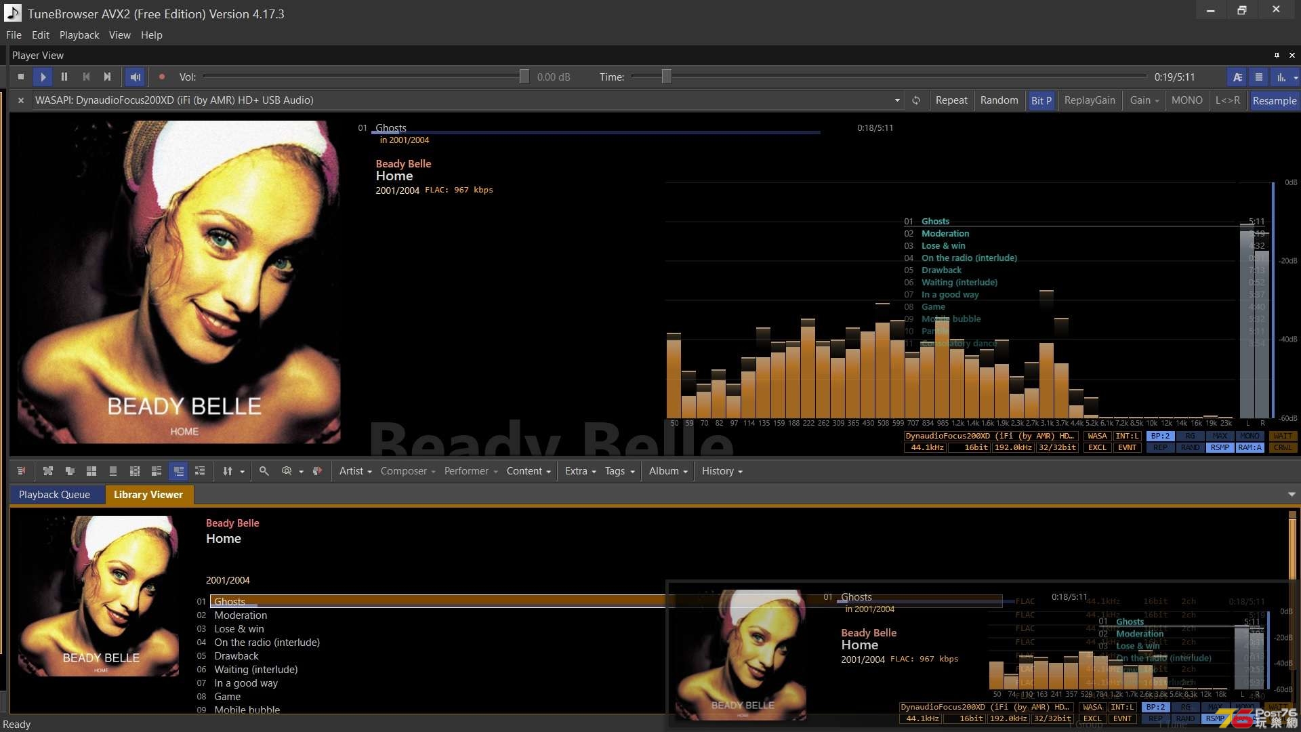1301x732 pixels.
Task: Expand the History filter dropdown
Action: pyautogui.click(x=722, y=471)
